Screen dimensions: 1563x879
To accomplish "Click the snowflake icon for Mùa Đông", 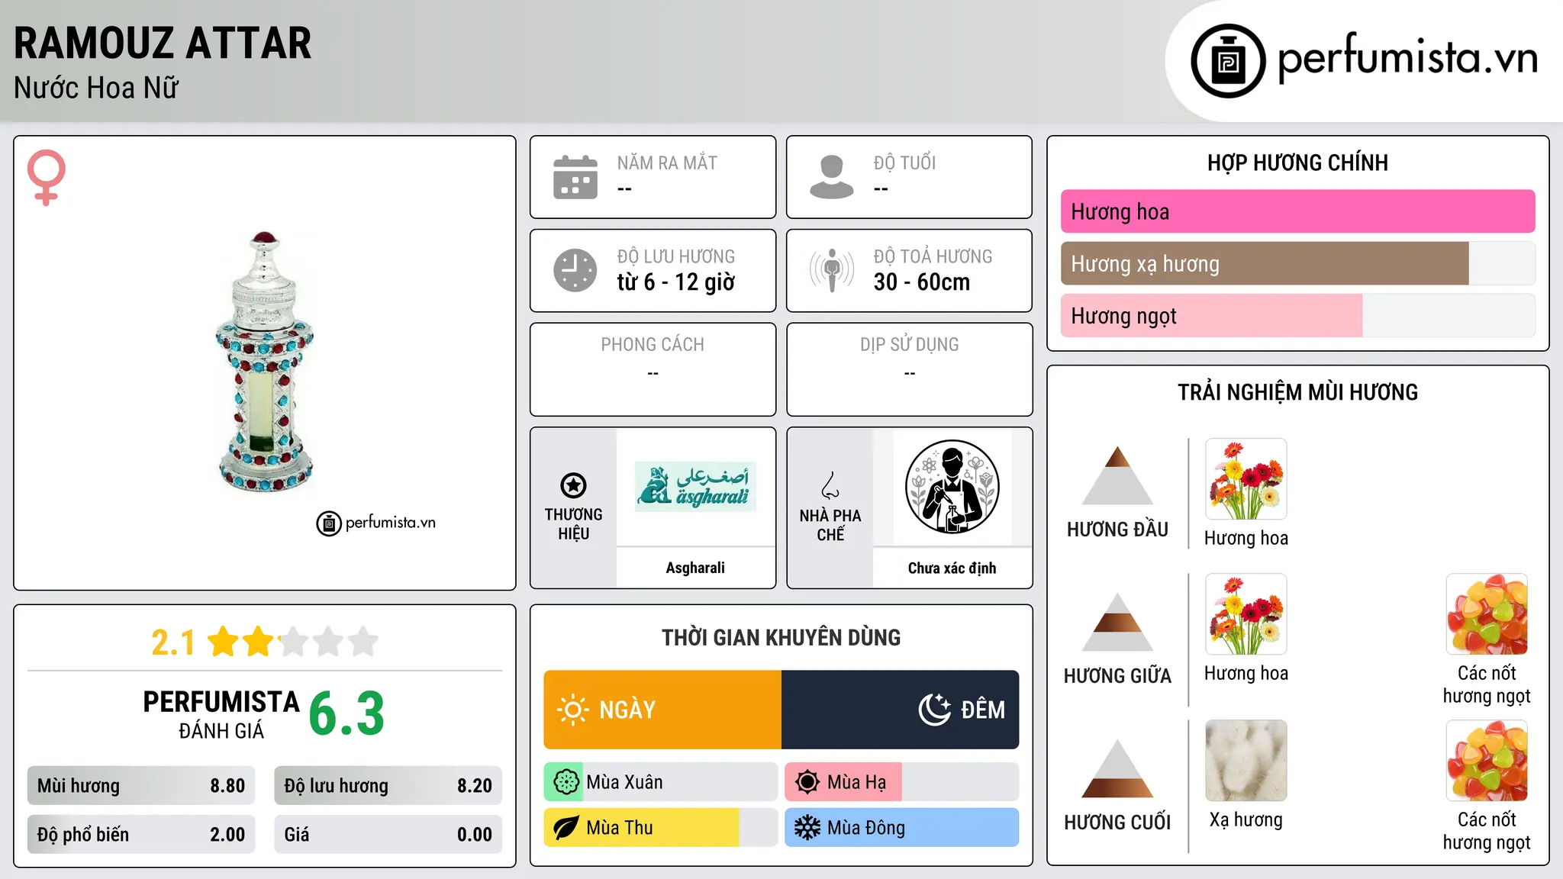I will pos(807,828).
